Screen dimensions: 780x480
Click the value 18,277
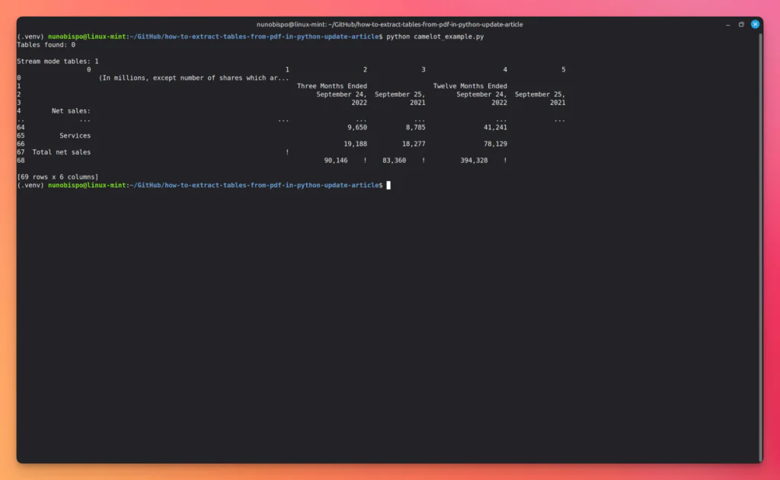414,144
